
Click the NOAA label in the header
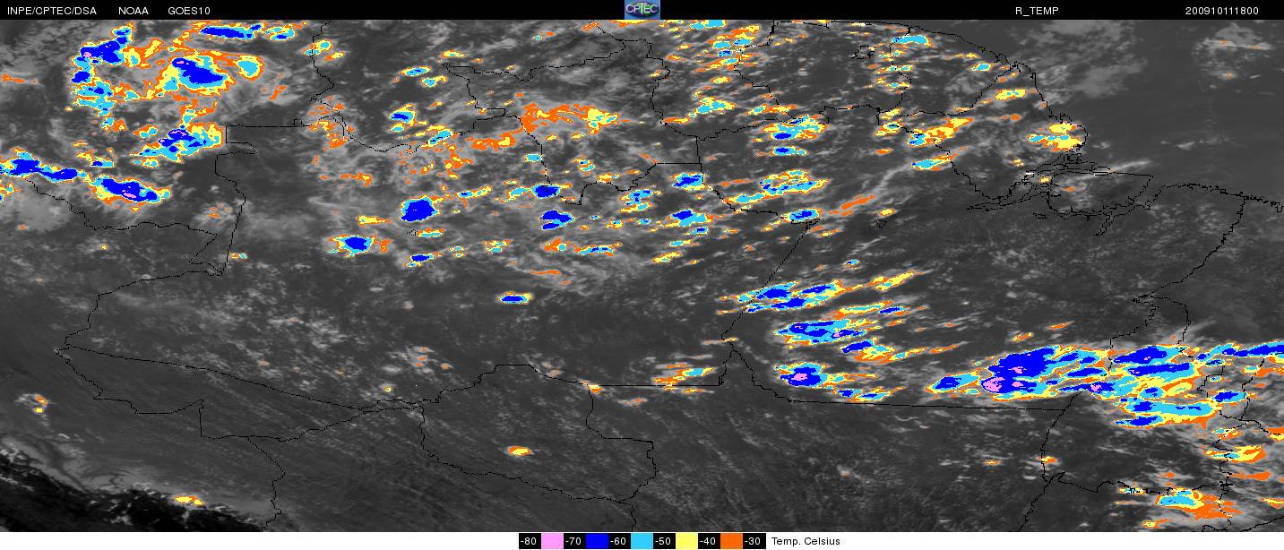pyautogui.click(x=134, y=11)
